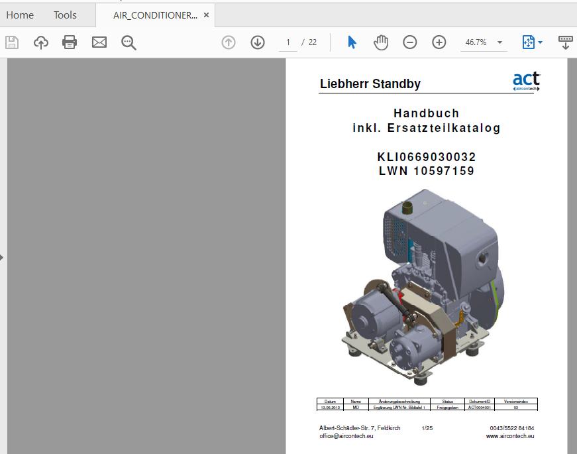This screenshot has width=577, height=454.
Task: Click the Handbuch title text
Action: (426, 113)
